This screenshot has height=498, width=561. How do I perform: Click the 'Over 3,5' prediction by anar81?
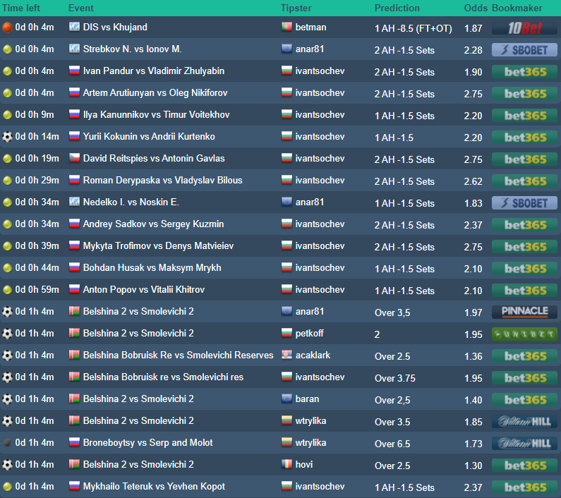point(392,312)
